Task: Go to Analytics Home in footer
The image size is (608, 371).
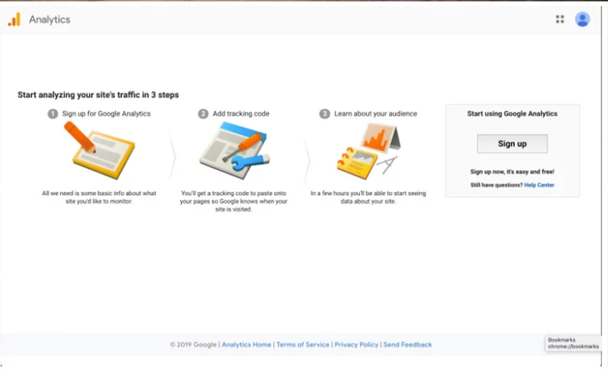Action: (x=247, y=345)
